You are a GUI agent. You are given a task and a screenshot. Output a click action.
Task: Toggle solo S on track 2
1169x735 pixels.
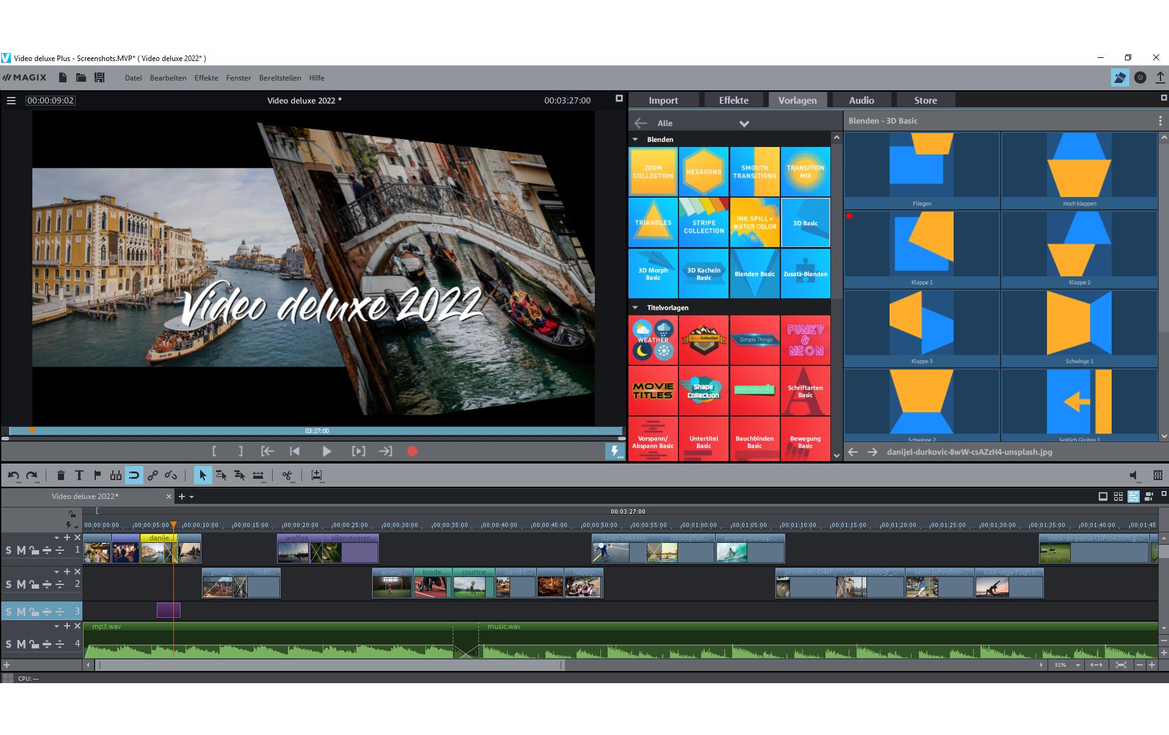(9, 584)
